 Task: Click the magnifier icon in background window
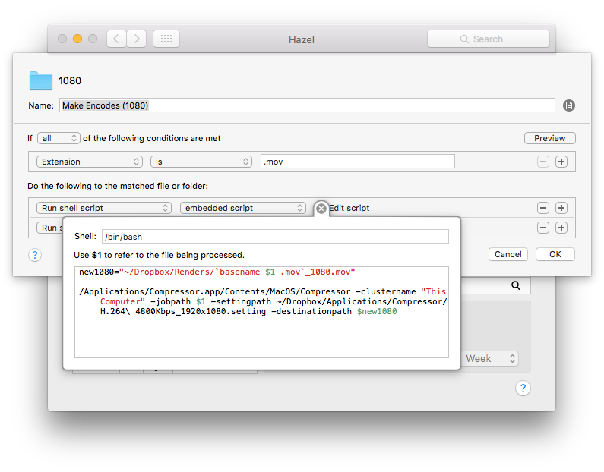point(516,285)
